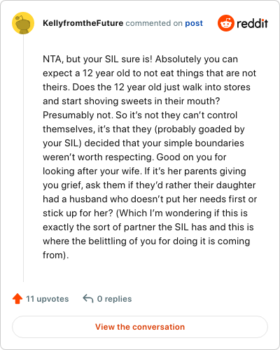Click the phrase "stick up for her?"
The width and height of the screenshot is (280, 350).
pos(78,213)
